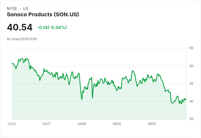201x138 pixels.
Task: Select the 09/02 date on x-axis
Action: [152, 124]
